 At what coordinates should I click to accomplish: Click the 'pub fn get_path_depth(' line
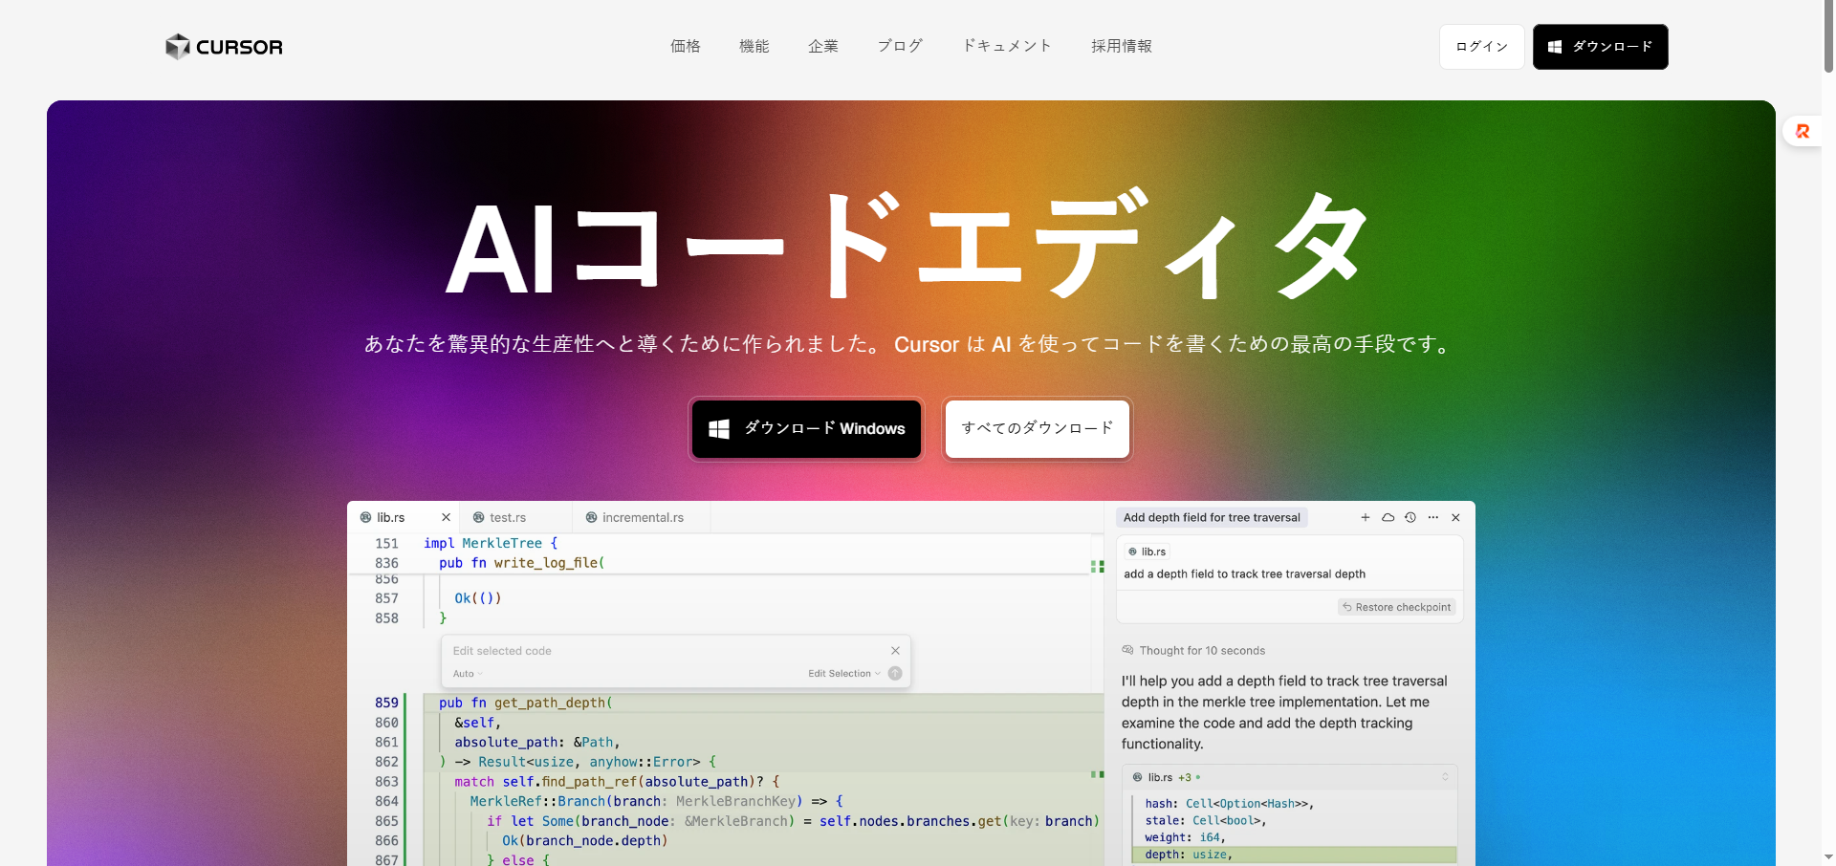[526, 703]
